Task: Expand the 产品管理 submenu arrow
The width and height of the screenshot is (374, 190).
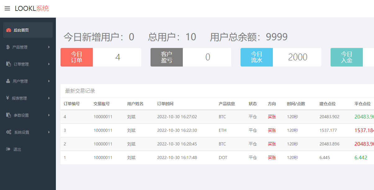Action: point(49,47)
